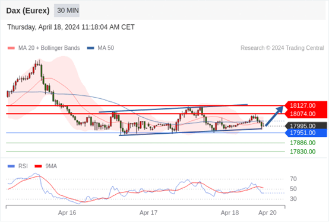
Task: Click the Apr 16 date axis label
Action: [x=67, y=213]
